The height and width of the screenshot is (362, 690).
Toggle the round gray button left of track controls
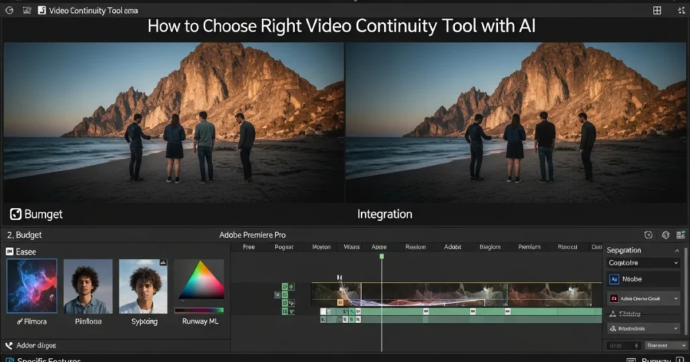click(277, 295)
